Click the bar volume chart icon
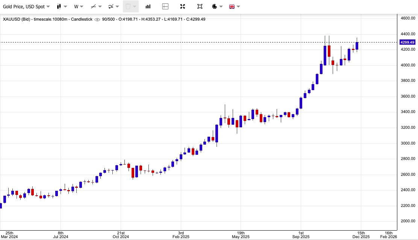This screenshot has height=240, width=418. coord(148,6)
